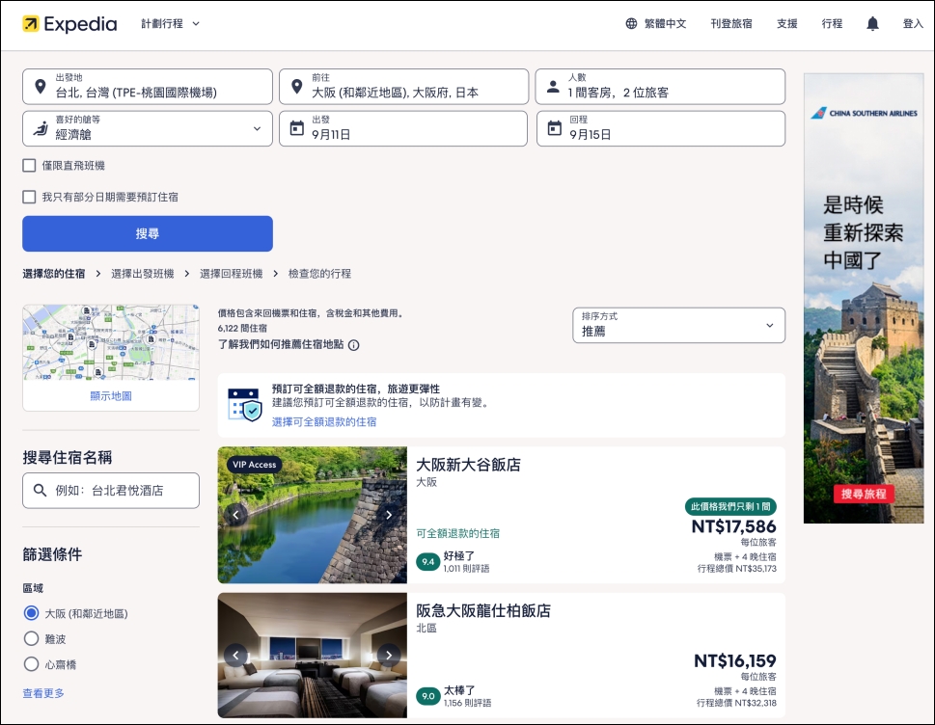Click the NT$17,586 price
The height and width of the screenshot is (725, 935).
tap(733, 526)
